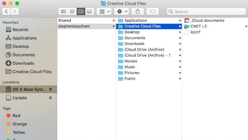The height and width of the screenshot is (140, 248).
Task: Eject the OS X Base System volume
Action: point(51,89)
